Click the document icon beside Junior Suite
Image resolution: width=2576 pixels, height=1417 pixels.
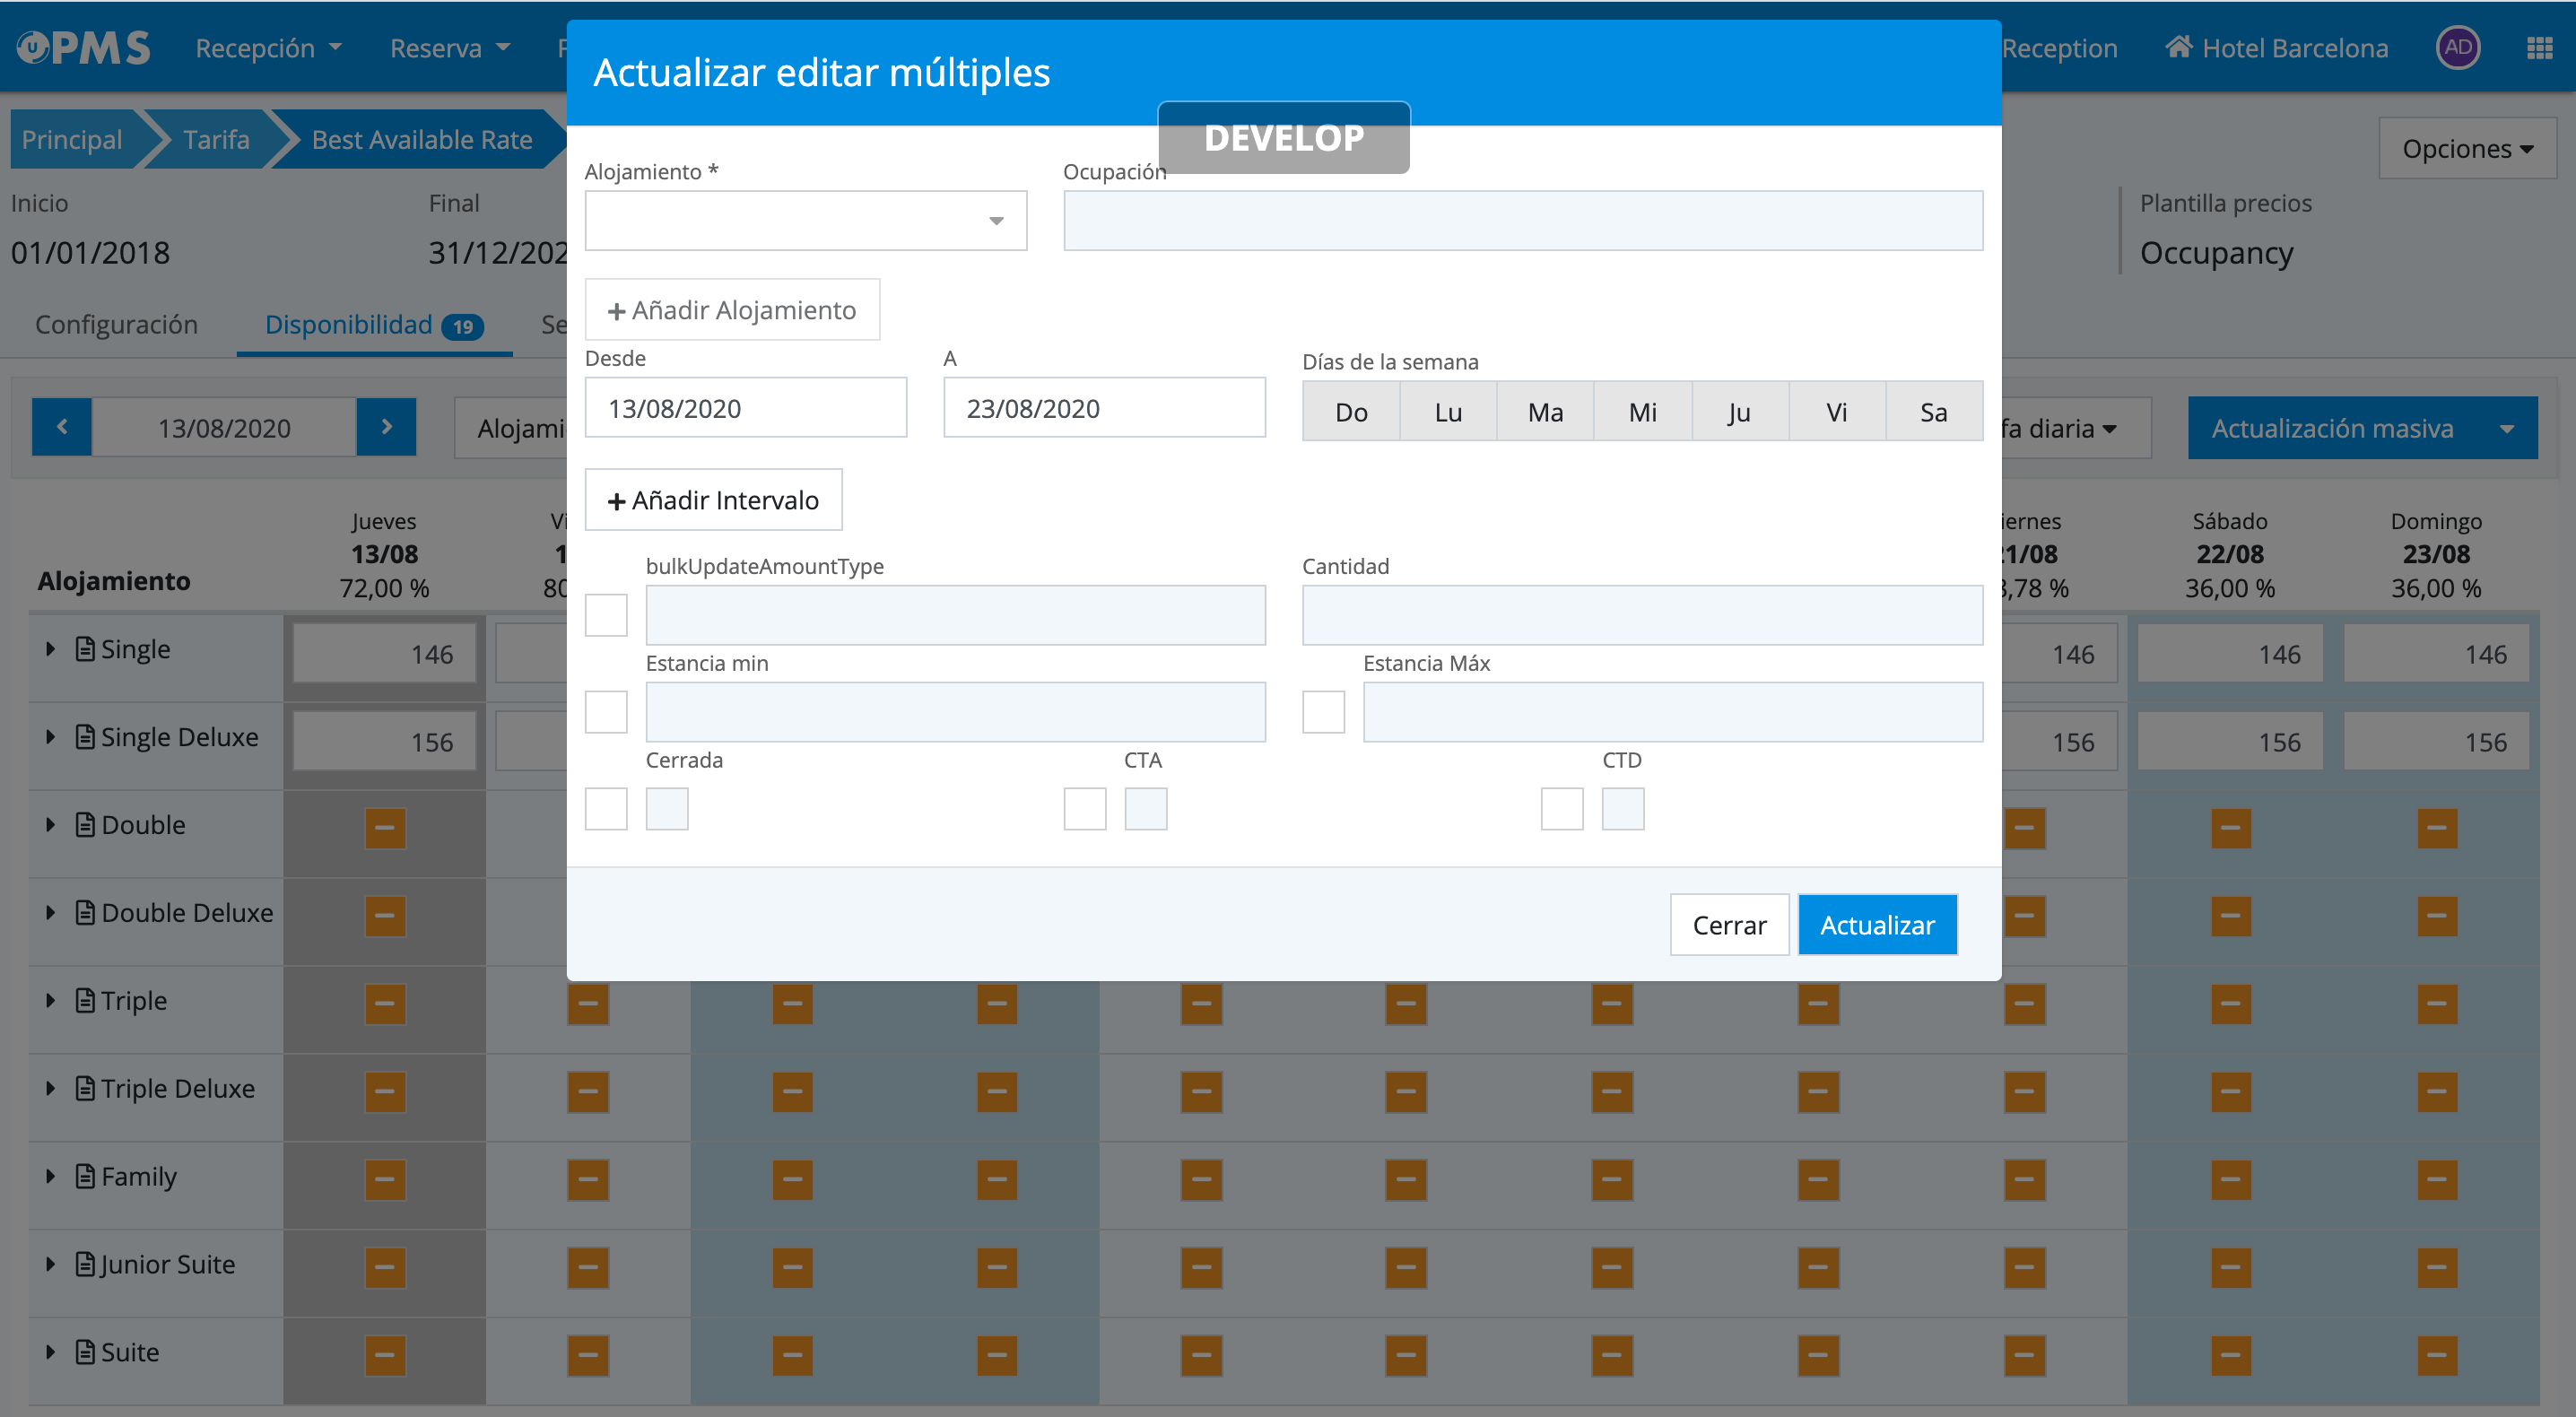click(85, 1264)
